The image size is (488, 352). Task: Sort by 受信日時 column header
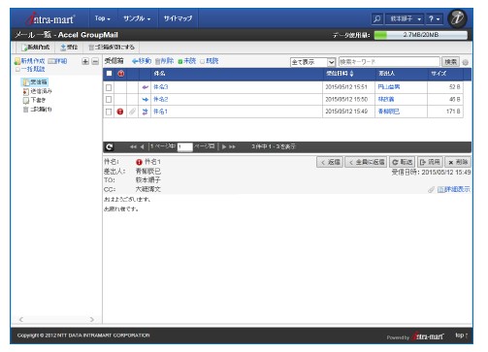point(340,74)
